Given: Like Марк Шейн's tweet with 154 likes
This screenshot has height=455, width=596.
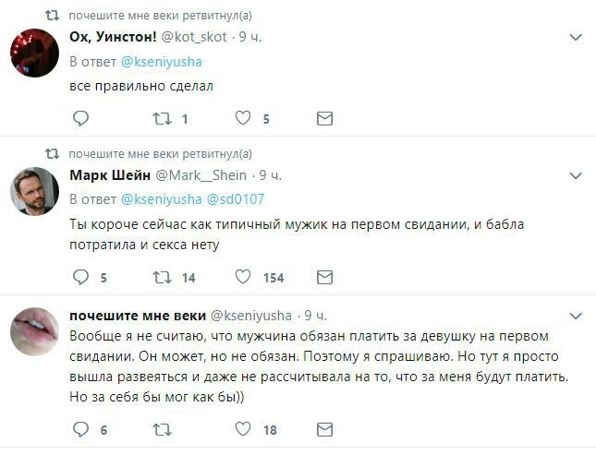Looking at the screenshot, I should click(x=243, y=277).
